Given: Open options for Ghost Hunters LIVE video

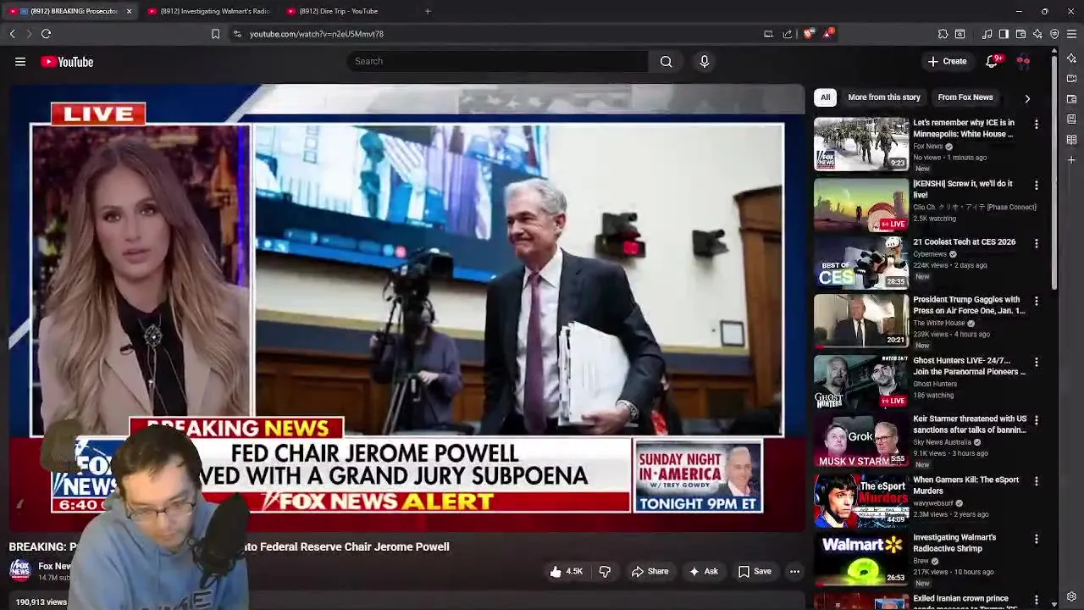Looking at the screenshot, I should pyautogui.click(x=1036, y=362).
